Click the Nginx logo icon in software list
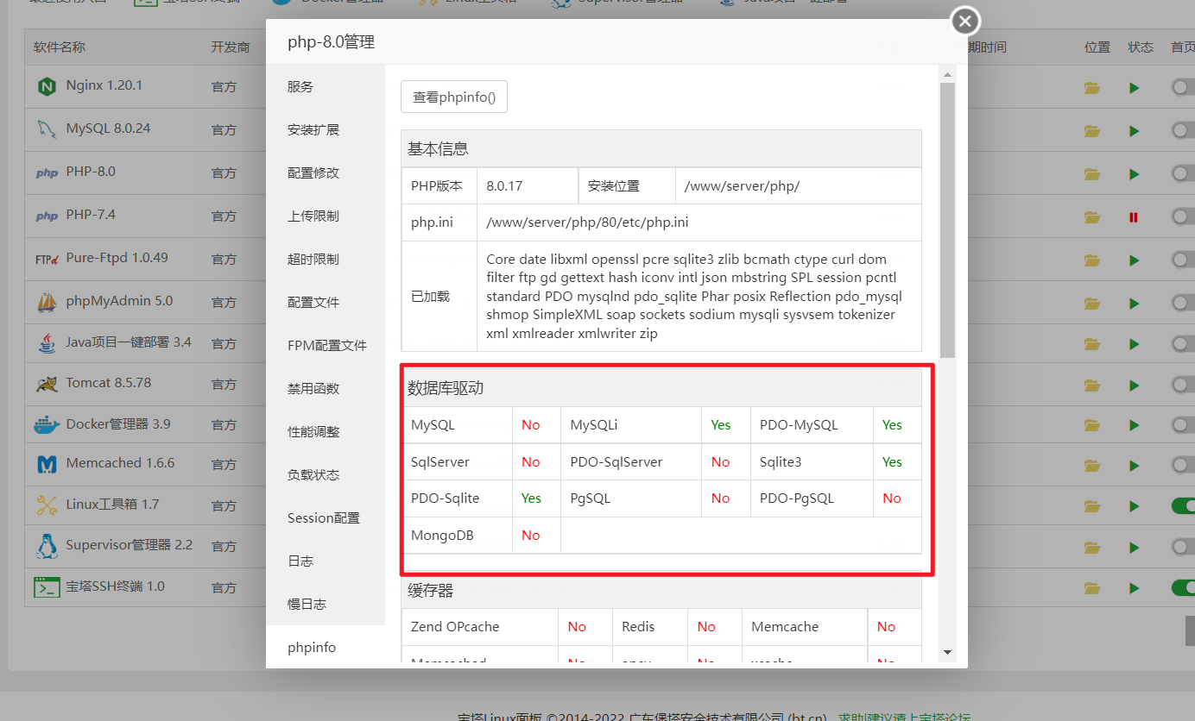Viewport: 1195px width, 721px height. (x=47, y=86)
